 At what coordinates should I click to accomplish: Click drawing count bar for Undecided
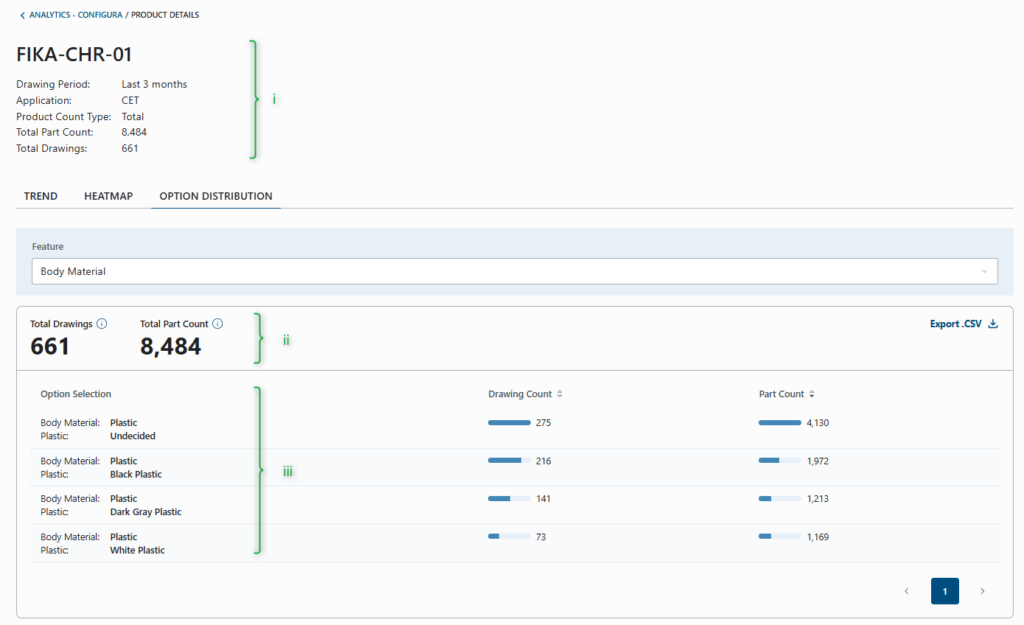509,423
